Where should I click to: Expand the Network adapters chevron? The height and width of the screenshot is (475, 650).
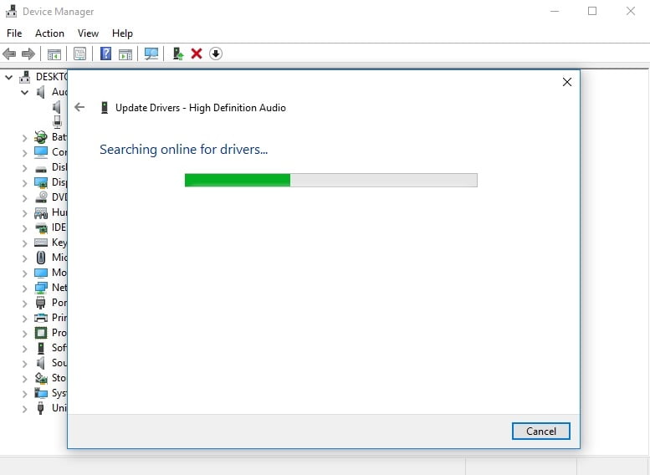coord(25,288)
